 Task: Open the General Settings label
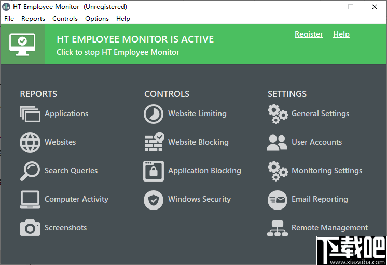(321, 114)
